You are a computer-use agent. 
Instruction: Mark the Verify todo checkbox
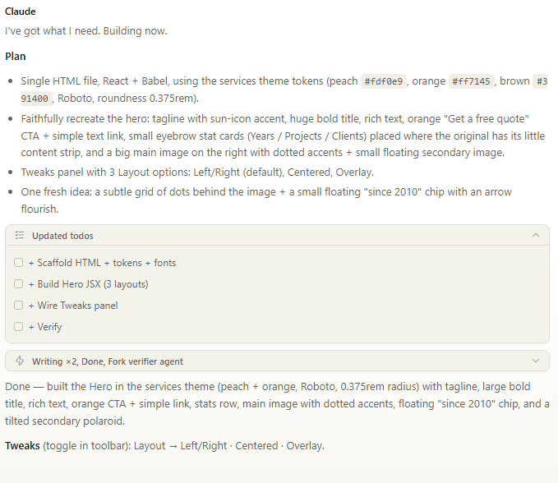coord(19,327)
